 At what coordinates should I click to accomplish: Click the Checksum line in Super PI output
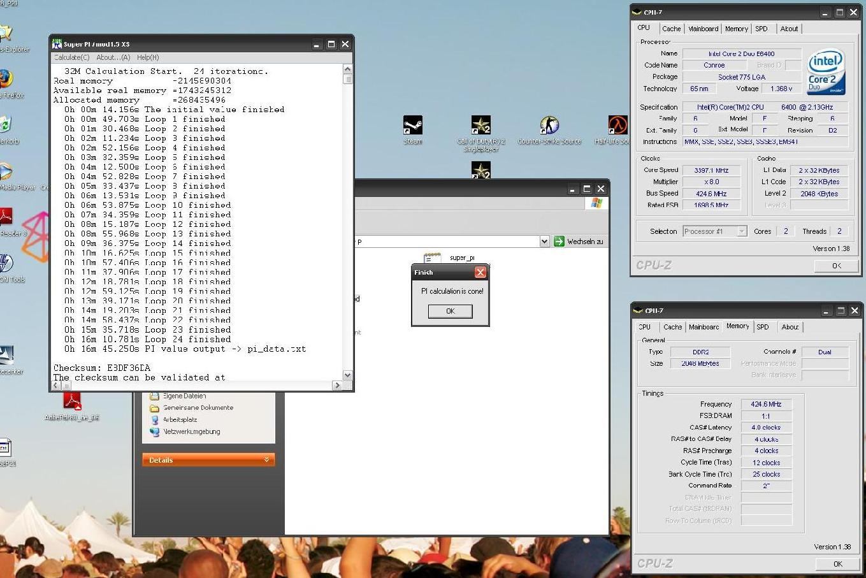click(x=102, y=368)
